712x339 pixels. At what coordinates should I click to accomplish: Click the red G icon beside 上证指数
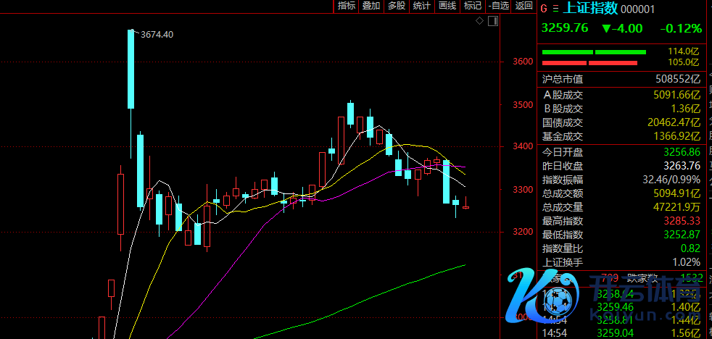(544, 9)
